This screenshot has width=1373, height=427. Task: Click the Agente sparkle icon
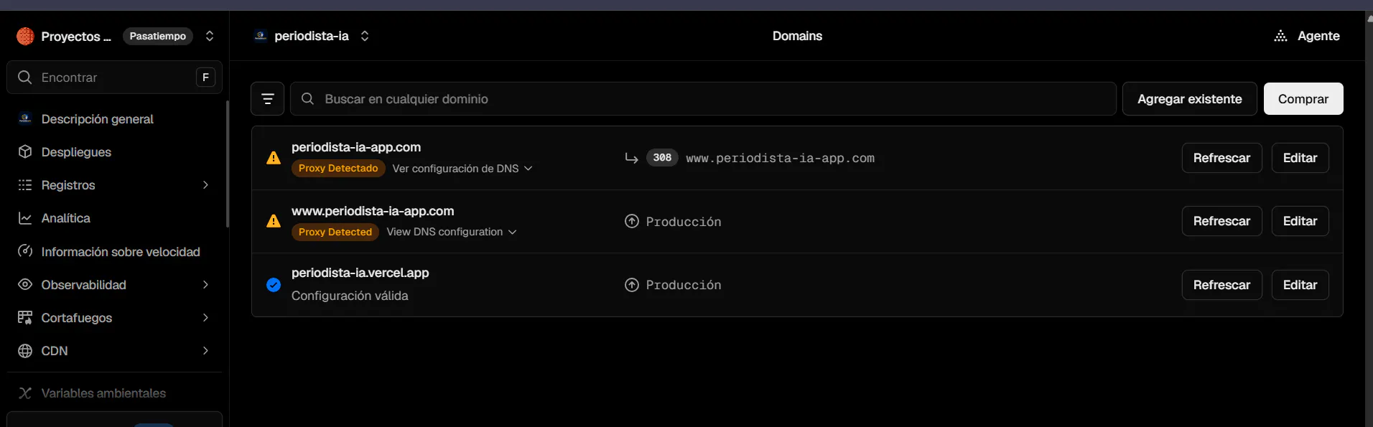1280,36
